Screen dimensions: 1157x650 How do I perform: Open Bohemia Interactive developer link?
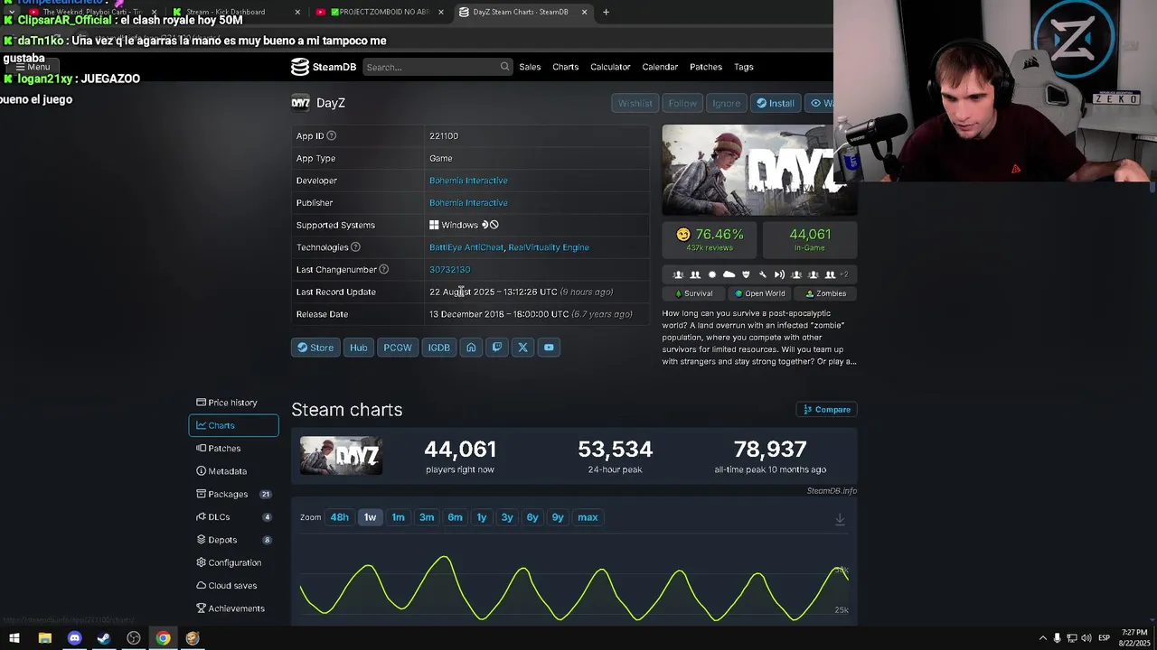coord(468,181)
